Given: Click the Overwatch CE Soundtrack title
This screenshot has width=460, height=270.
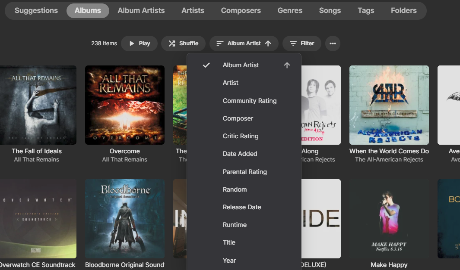Looking at the screenshot, I should tap(37, 265).
